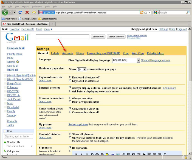192x160 pixels.
Task: Click Select a picture link
Action: point(78,125)
